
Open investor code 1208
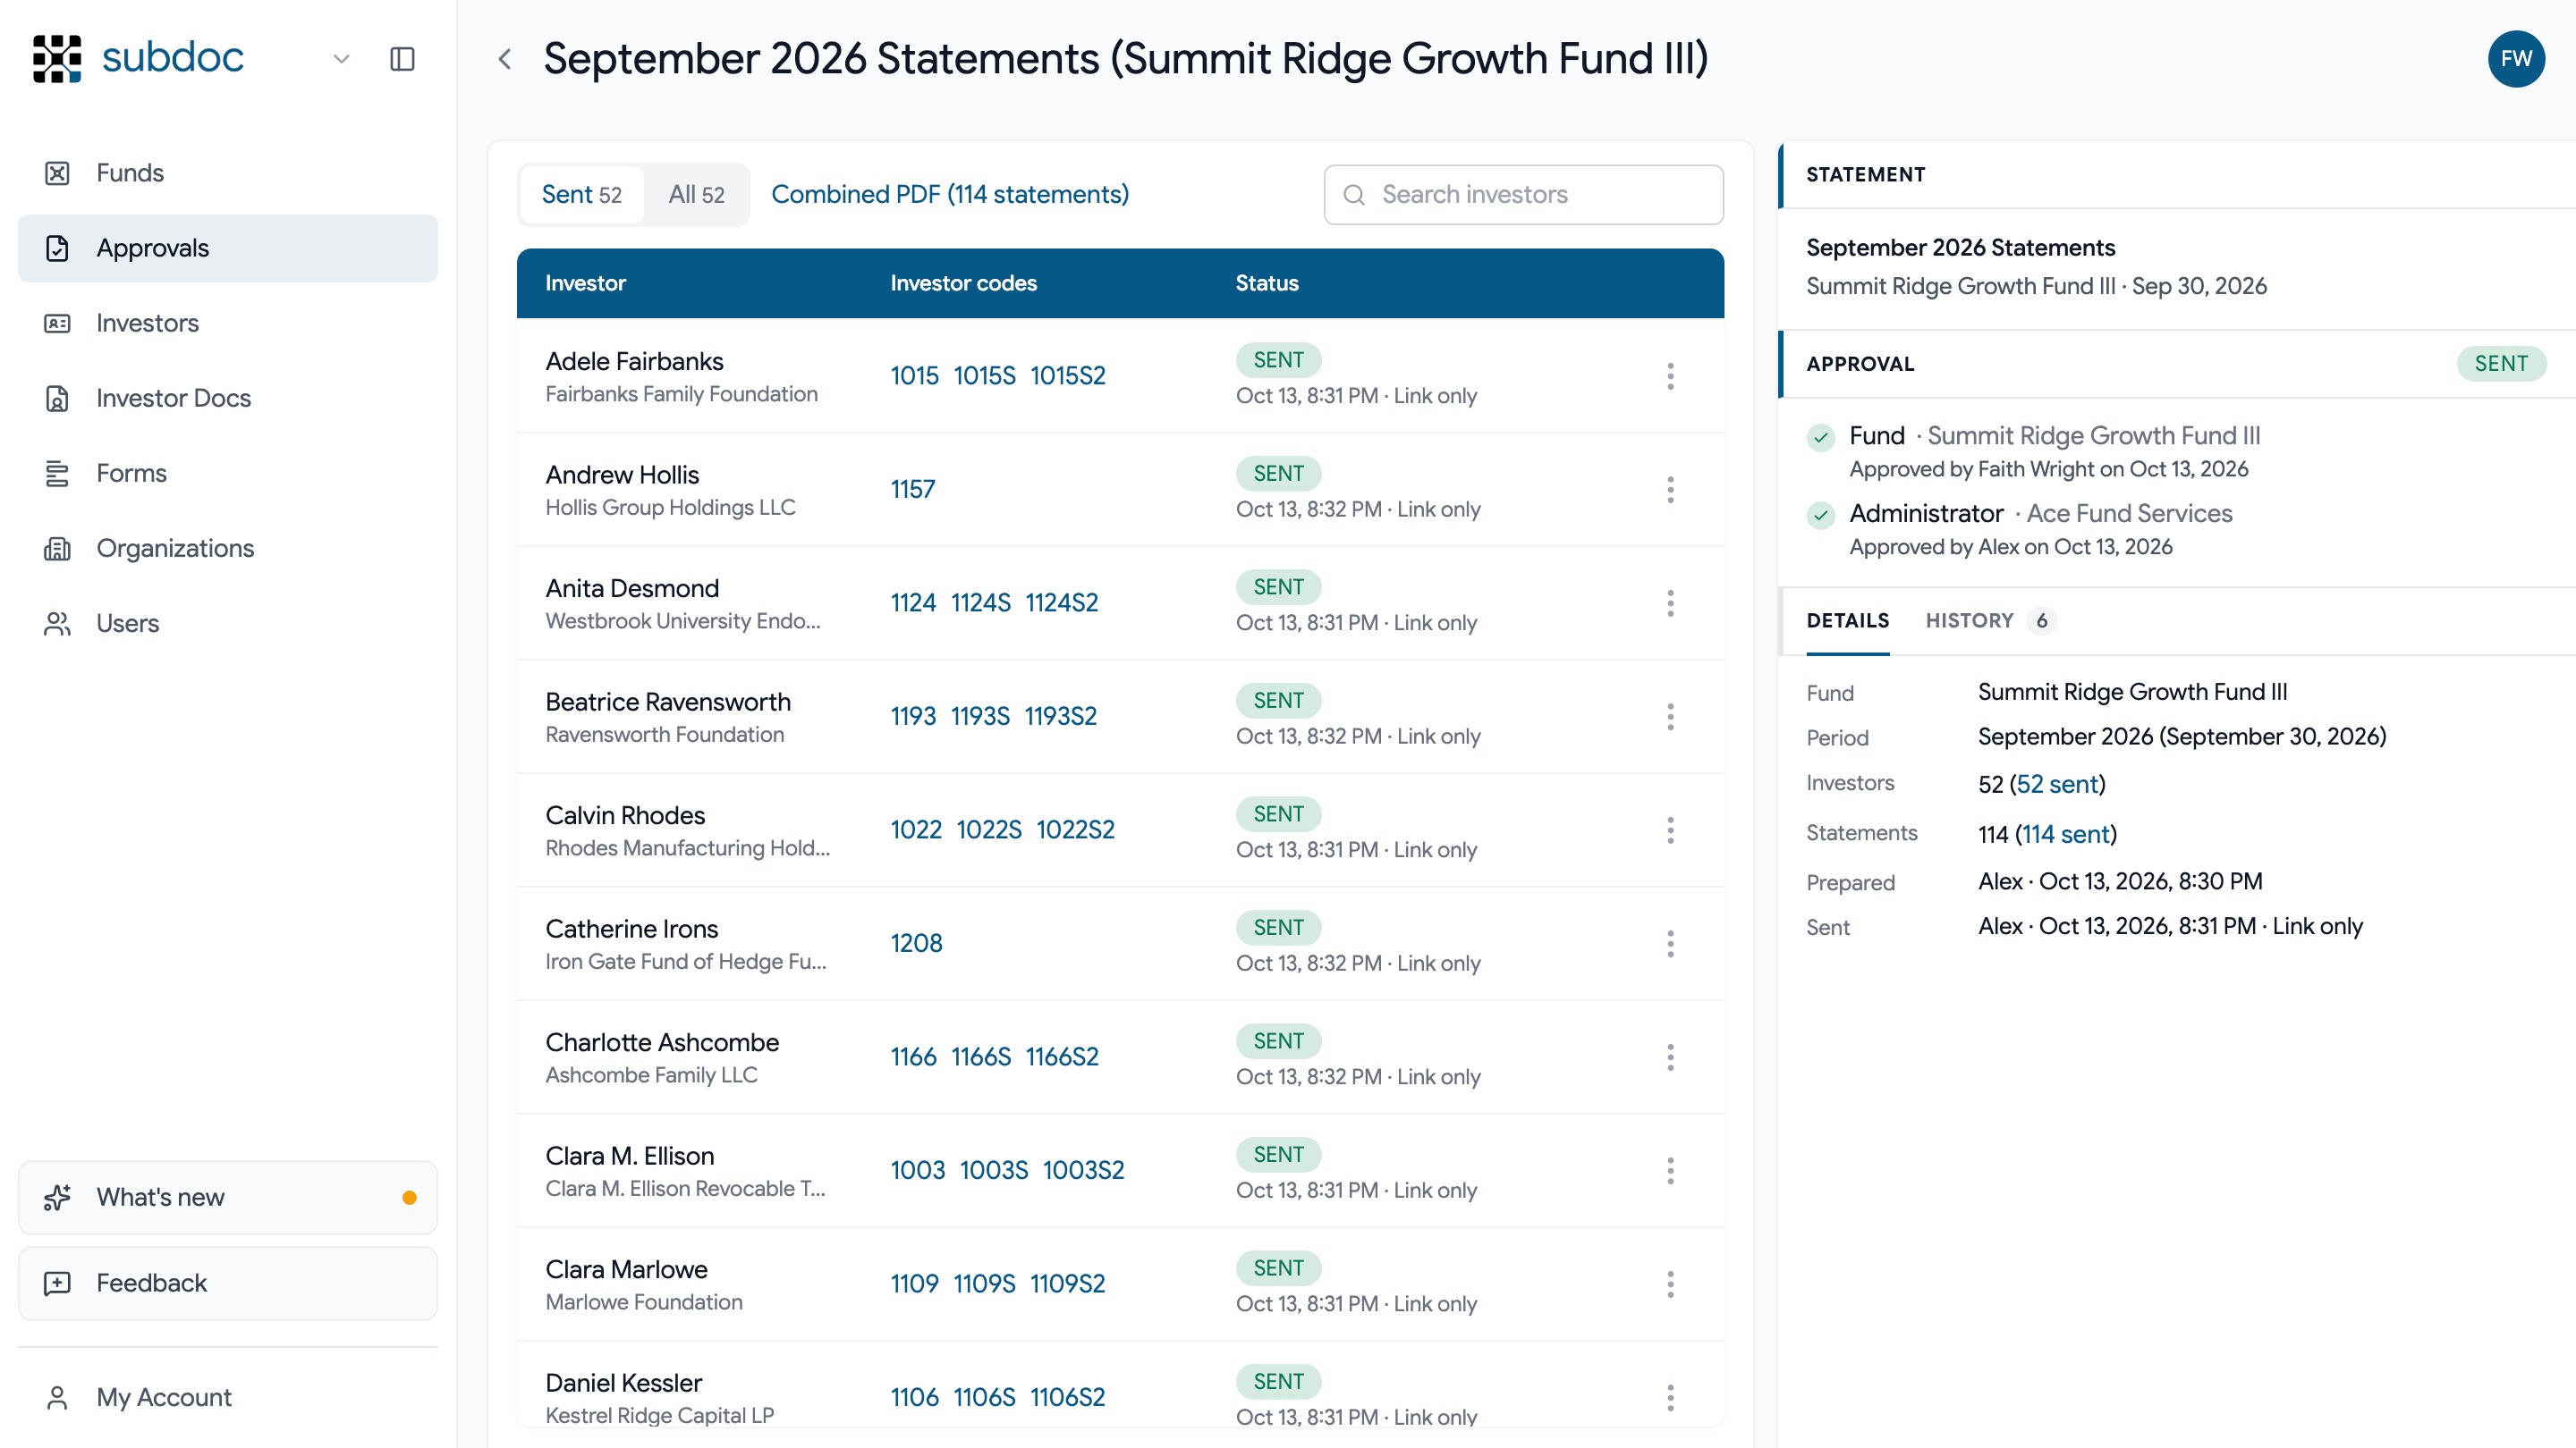pos(916,943)
